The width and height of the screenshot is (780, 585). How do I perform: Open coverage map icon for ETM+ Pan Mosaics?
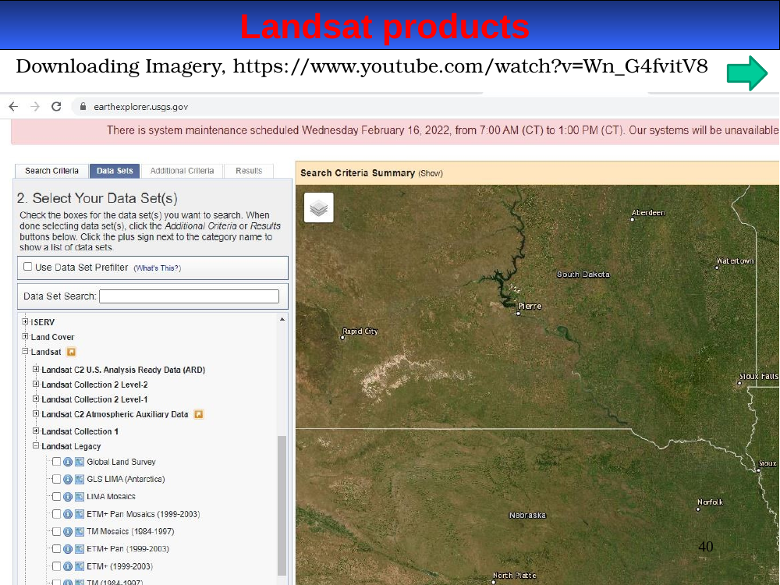coord(80,514)
